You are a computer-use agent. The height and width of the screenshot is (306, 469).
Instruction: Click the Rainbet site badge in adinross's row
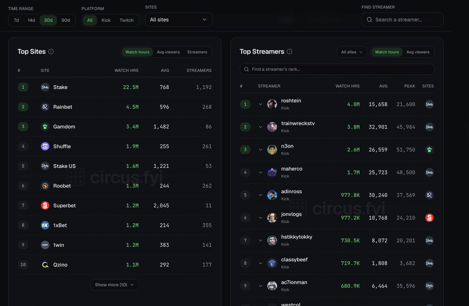coord(429,195)
